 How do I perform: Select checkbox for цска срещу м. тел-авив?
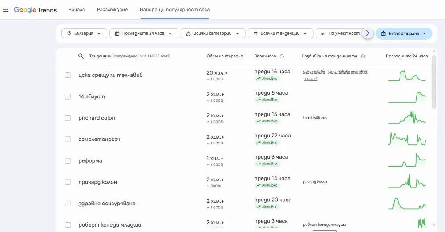(68, 75)
